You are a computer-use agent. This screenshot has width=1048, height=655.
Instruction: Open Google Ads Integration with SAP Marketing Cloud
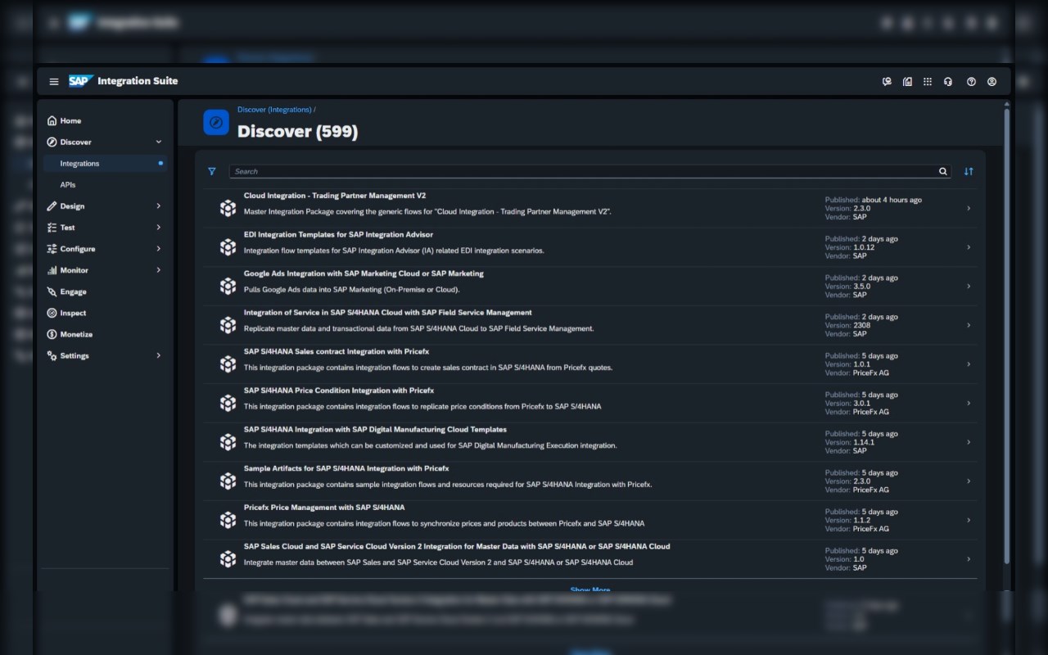pos(364,273)
